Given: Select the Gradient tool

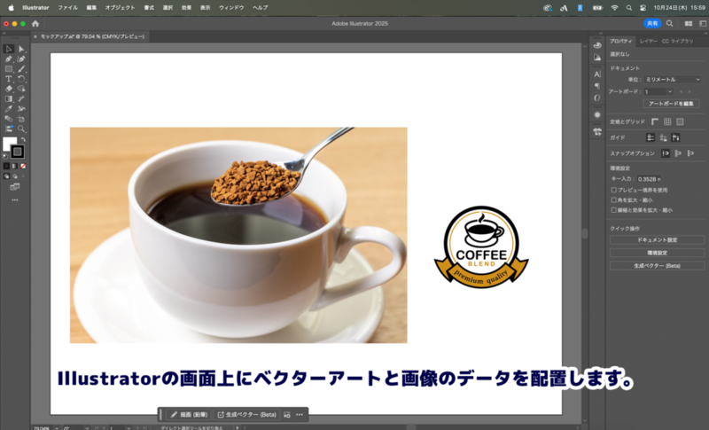Looking at the screenshot, I should point(9,98).
